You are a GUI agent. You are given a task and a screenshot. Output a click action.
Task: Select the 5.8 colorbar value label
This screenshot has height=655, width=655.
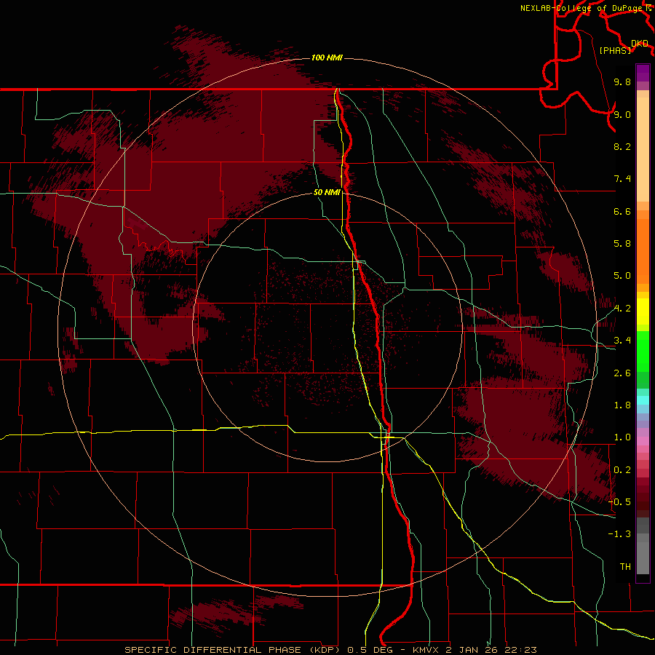tap(622, 244)
